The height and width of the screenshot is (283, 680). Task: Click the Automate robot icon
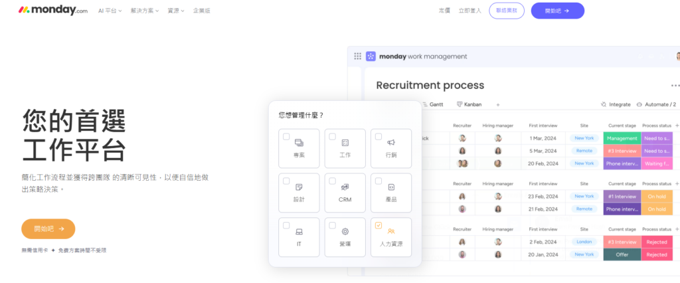(639, 104)
